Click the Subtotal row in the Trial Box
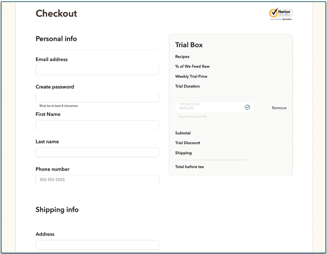The width and height of the screenshot is (327, 254). pos(183,133)
